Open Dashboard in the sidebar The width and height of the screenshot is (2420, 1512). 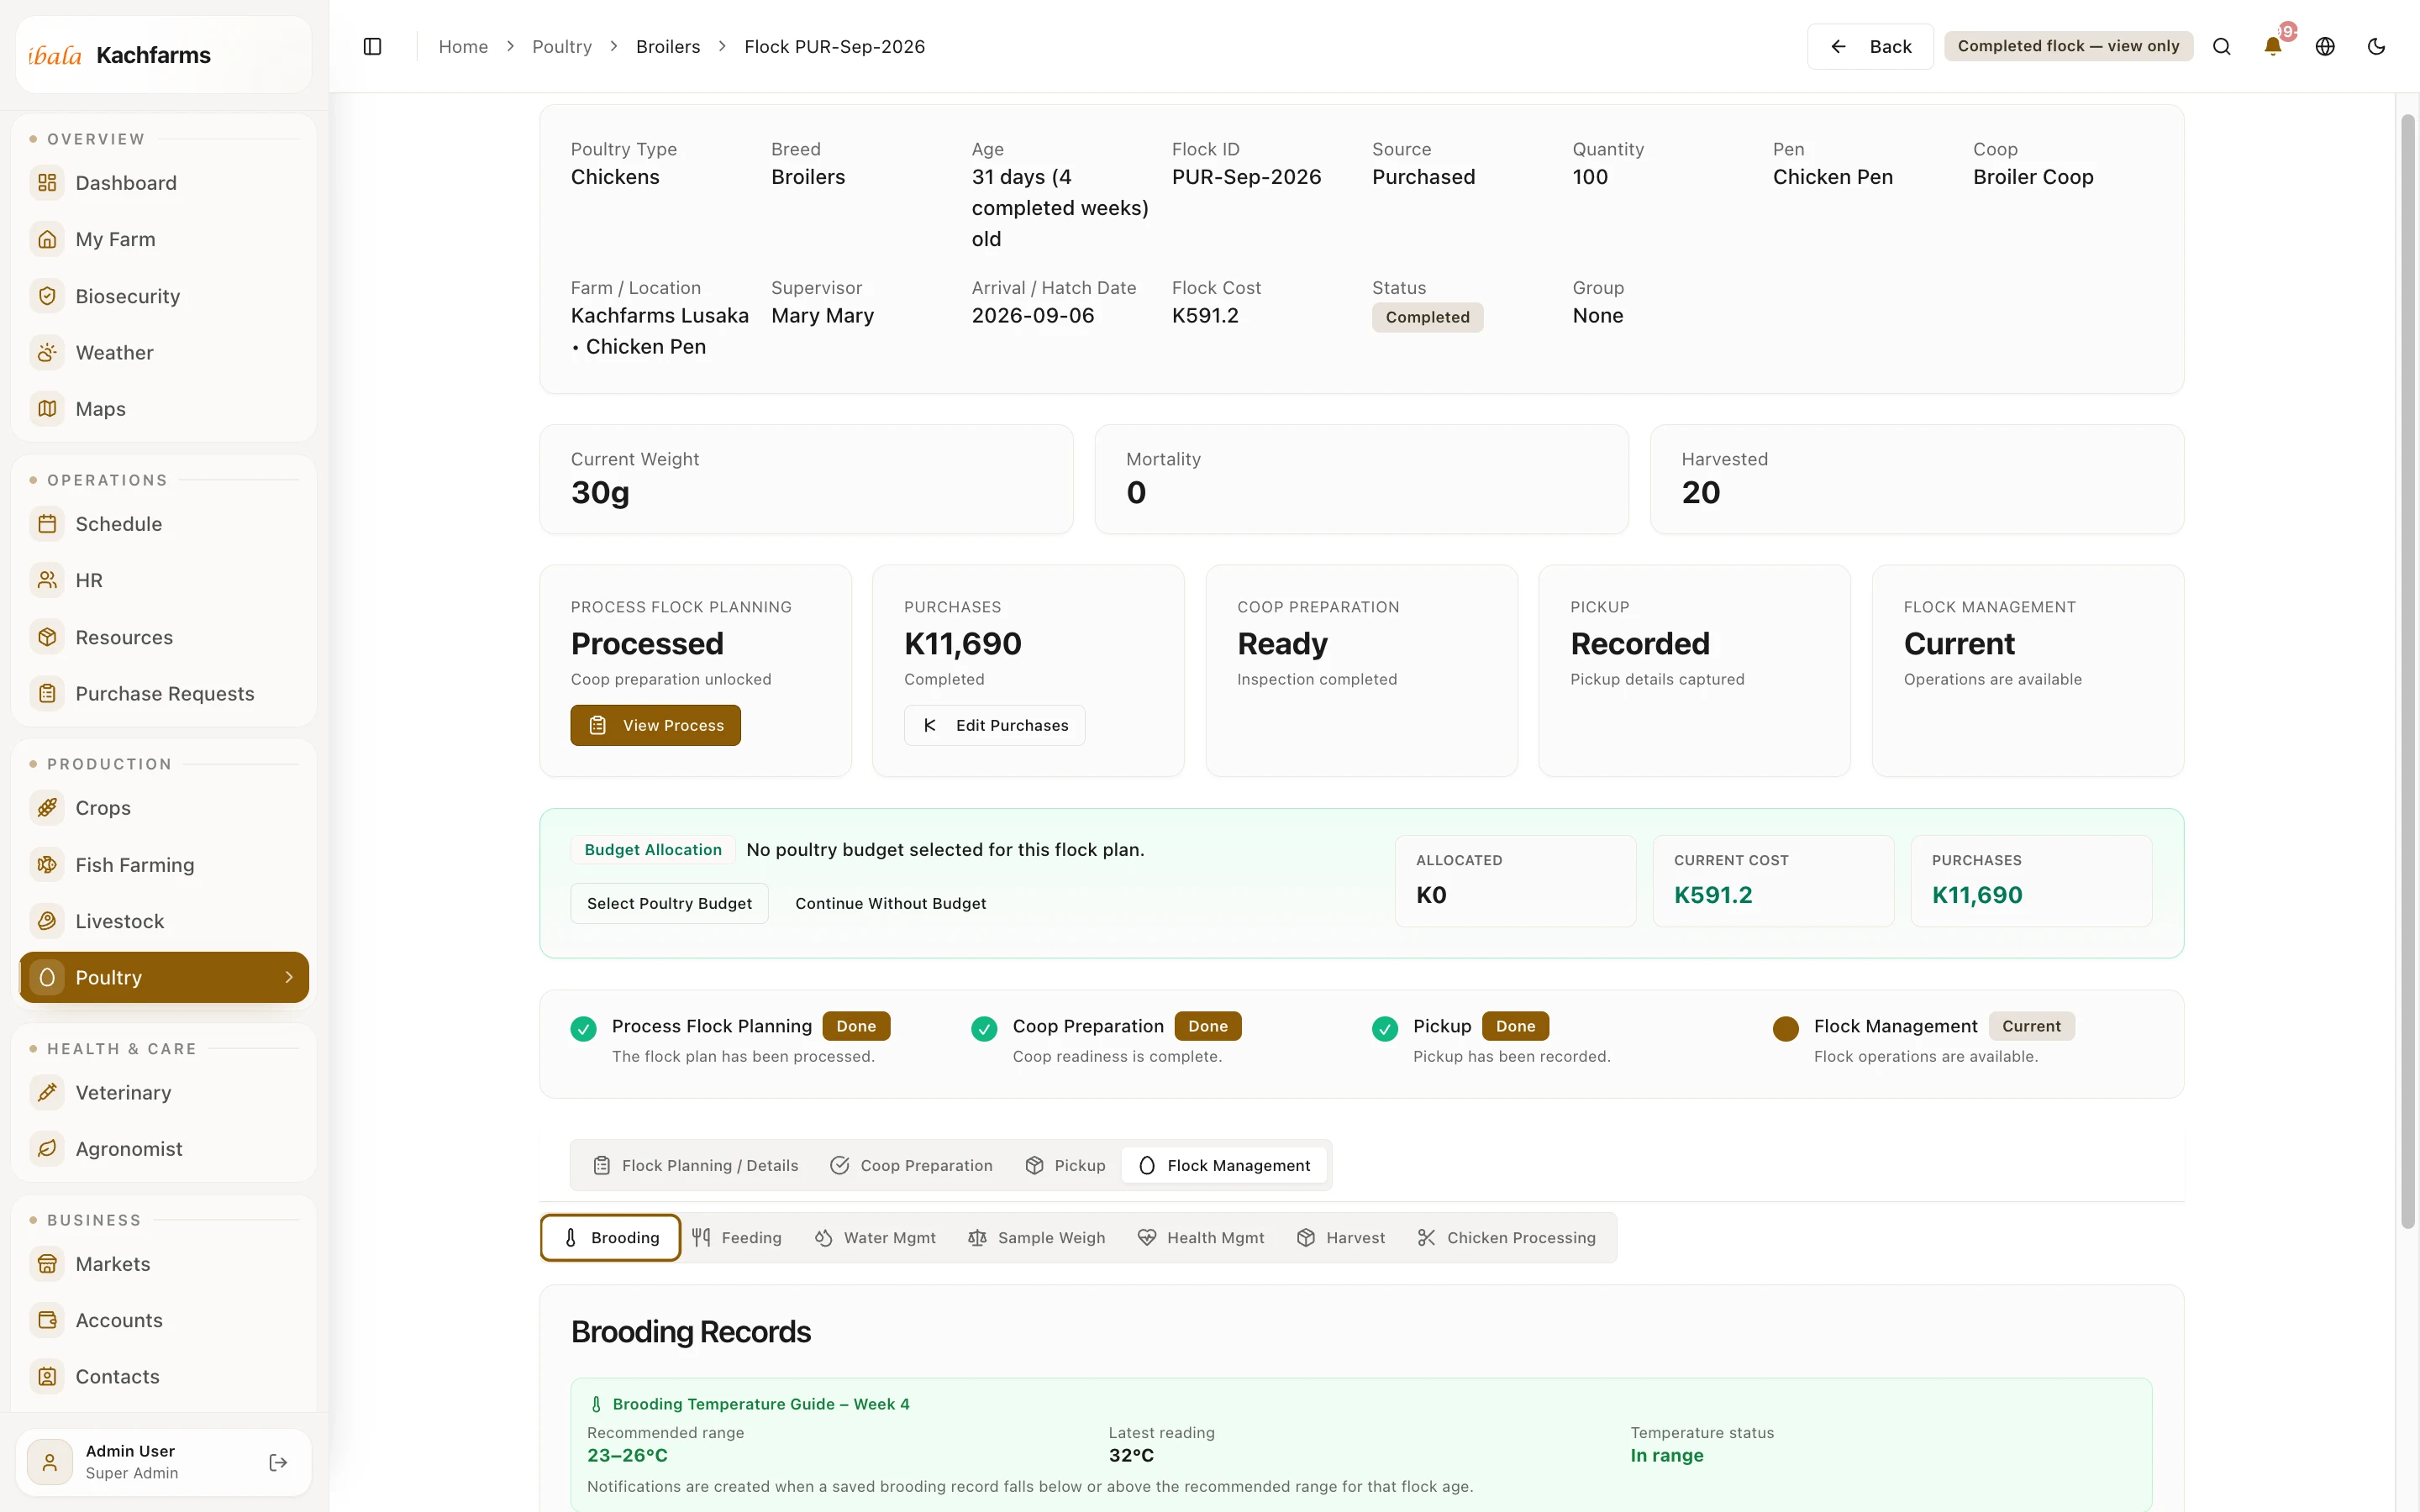tap(164, 183)
